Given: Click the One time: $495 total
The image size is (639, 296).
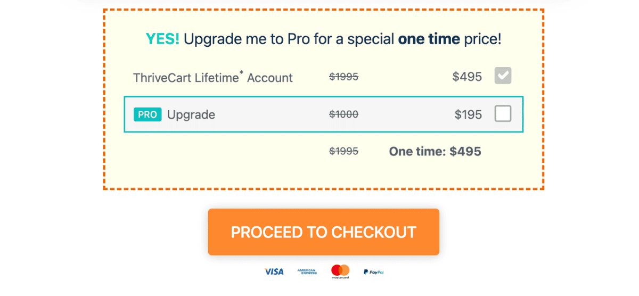Looking at the screenshot, I should pyautogui.click(x=435, y=152).
